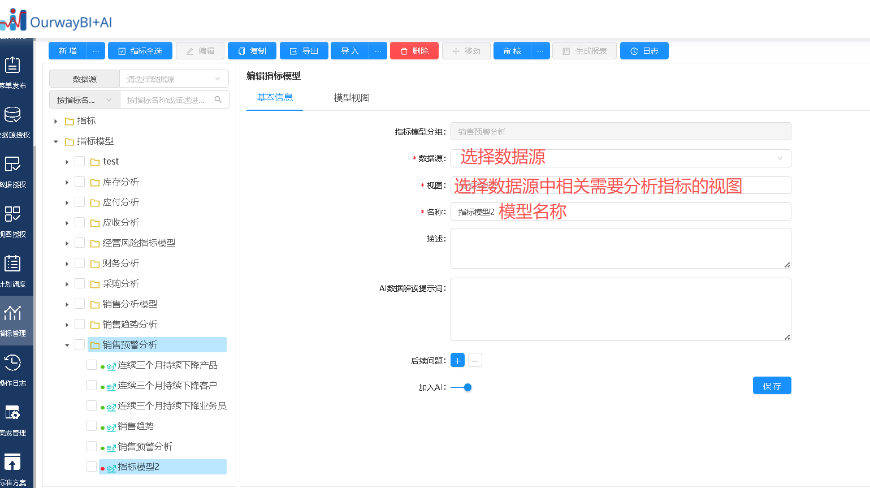Switch to the 模型视图 tab

point(351,98)
